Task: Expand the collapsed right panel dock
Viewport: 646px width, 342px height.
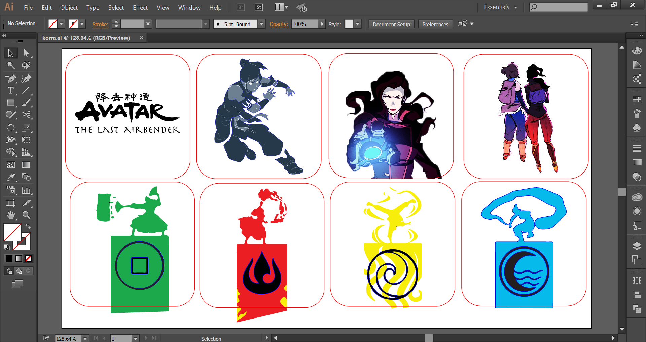Action: click(642, 35)
